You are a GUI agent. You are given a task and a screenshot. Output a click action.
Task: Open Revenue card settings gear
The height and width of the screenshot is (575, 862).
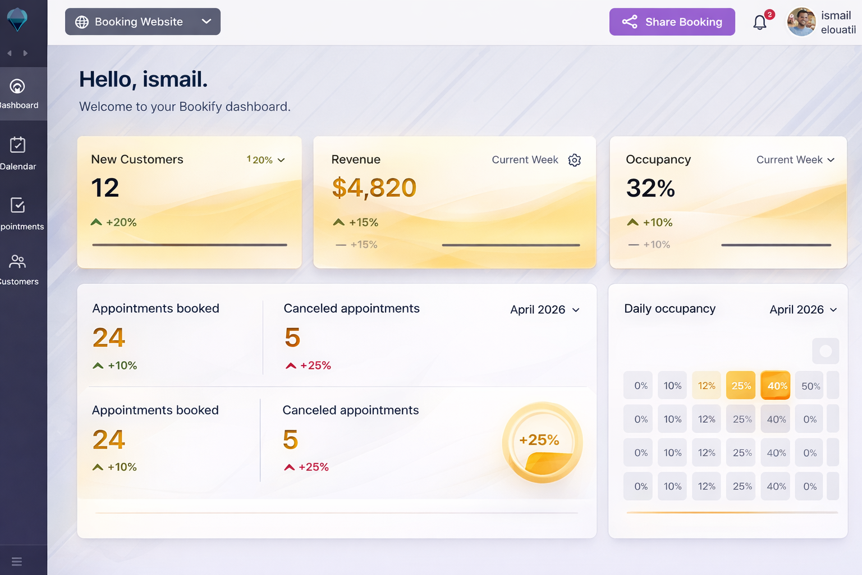[x=574, y=160]
